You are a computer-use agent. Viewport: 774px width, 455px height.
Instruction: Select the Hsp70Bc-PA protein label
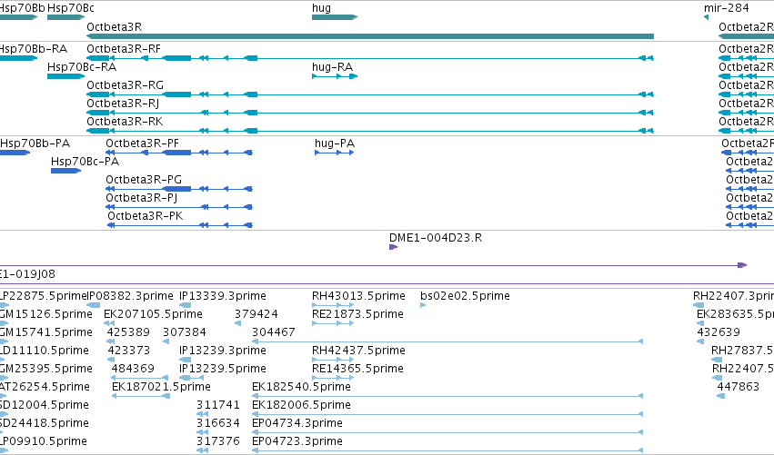pos(85,162)
